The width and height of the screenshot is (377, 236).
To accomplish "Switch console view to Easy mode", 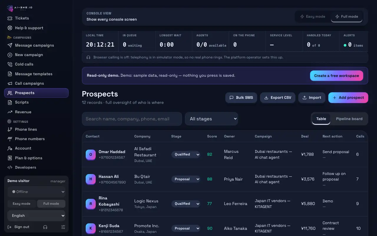I will click(313, 17).
